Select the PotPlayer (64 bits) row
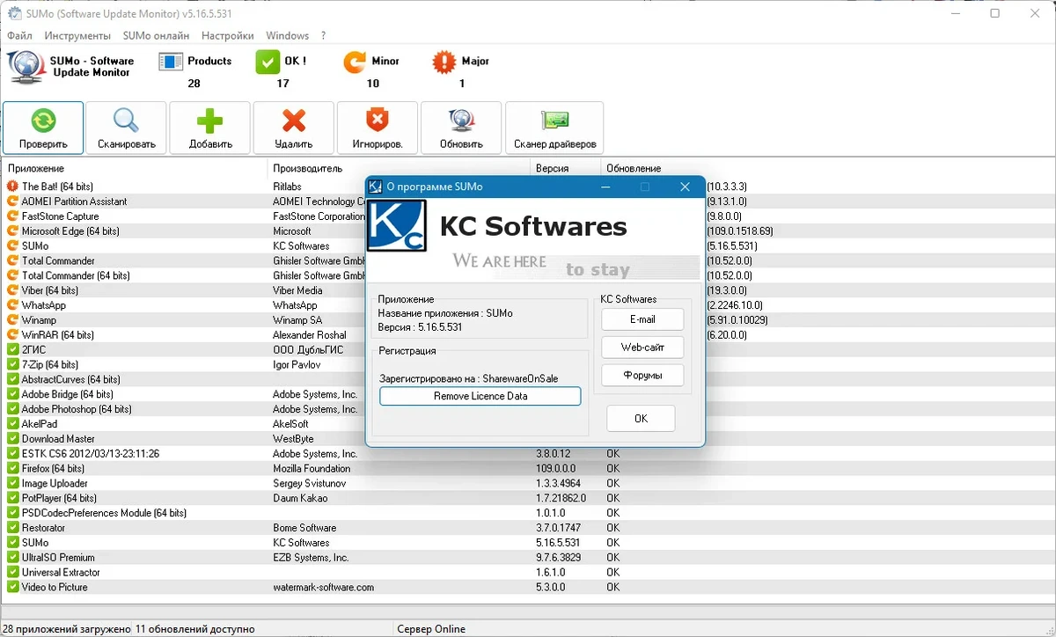 coord(528,498)
